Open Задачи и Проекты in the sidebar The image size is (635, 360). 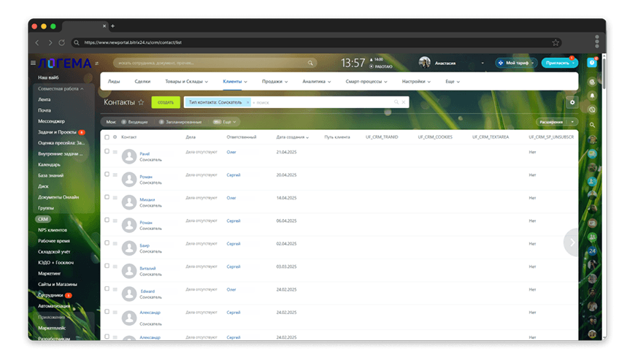[x=57, y=132]
